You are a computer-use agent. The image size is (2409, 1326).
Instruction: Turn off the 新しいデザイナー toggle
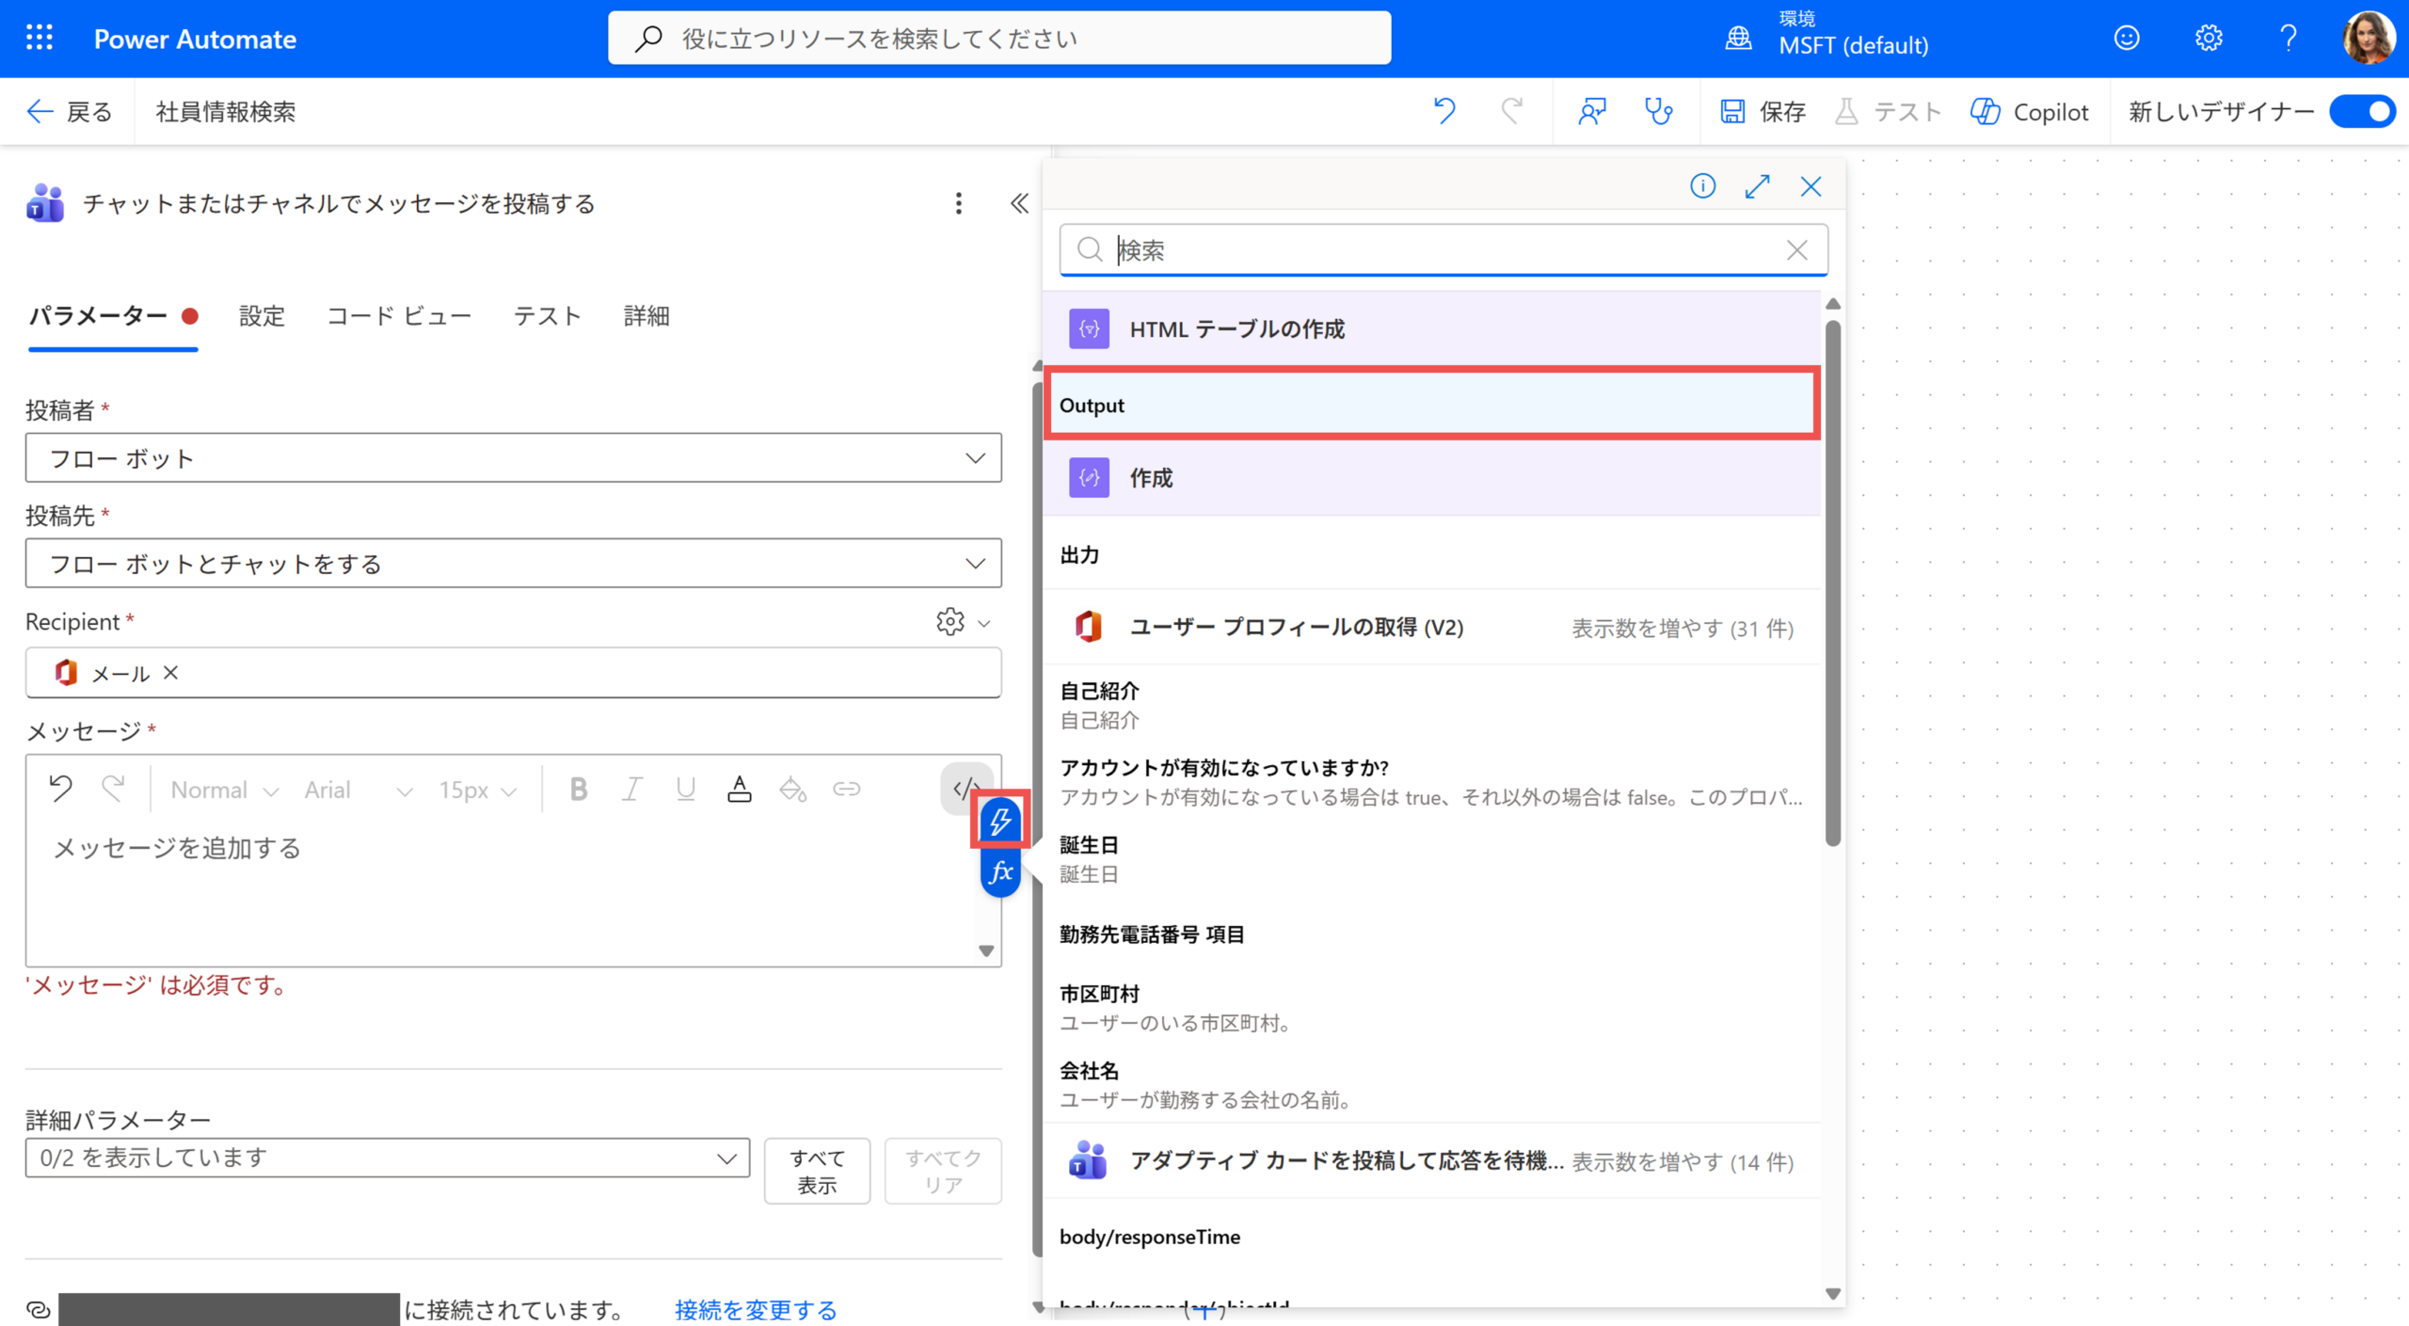tap(2363, 112)
